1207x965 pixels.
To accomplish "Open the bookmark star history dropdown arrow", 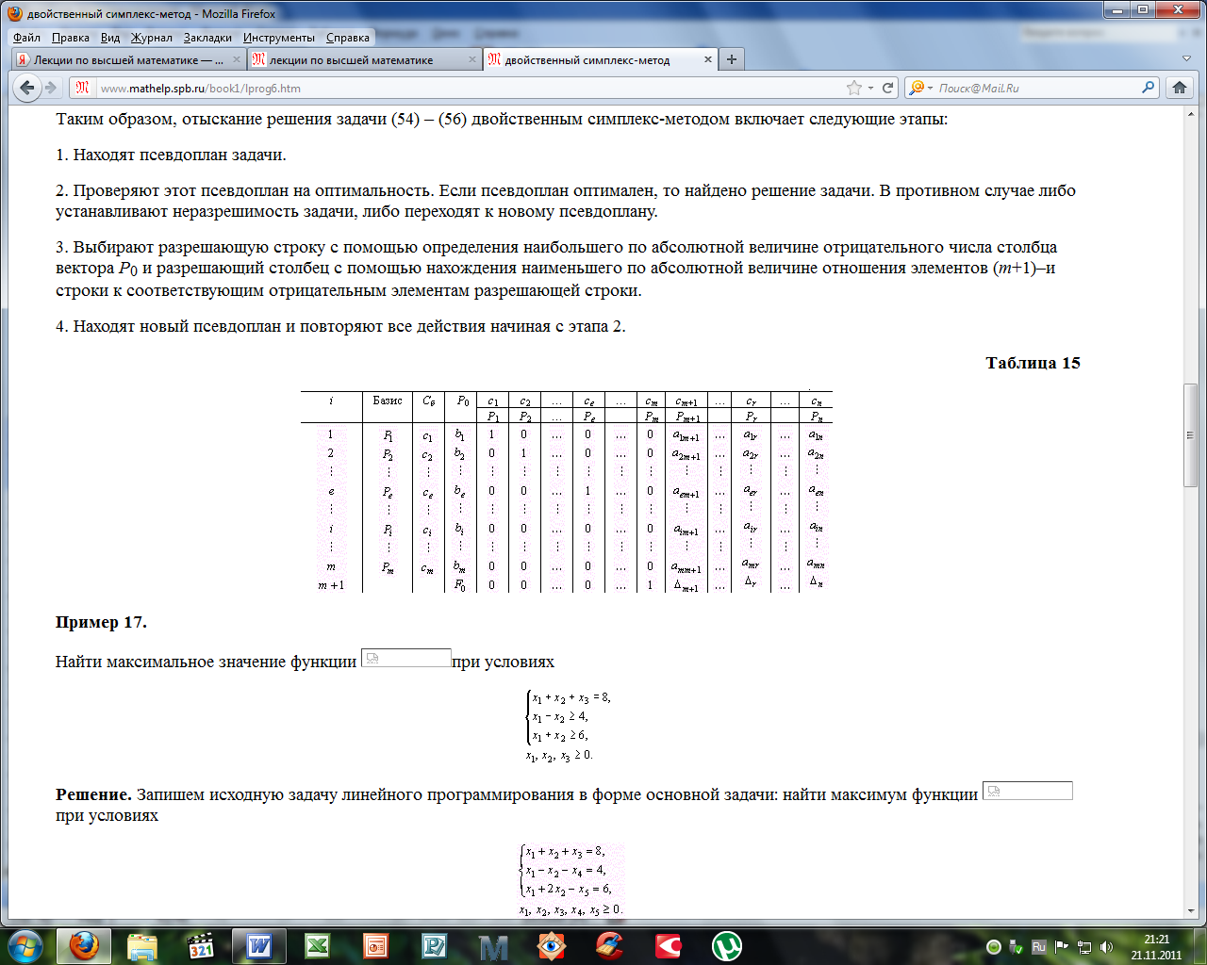I will 870,88.
